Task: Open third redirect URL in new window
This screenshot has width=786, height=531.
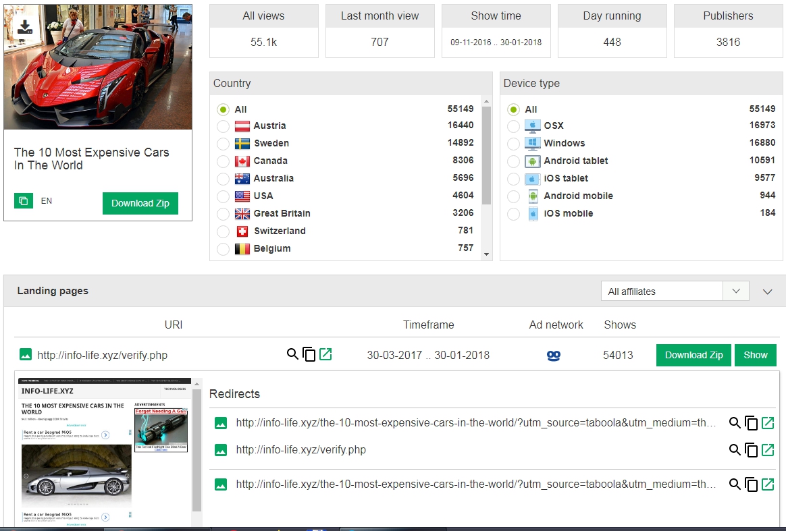Action: point(768,484)
